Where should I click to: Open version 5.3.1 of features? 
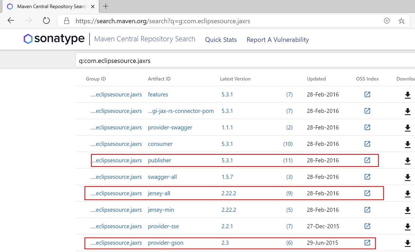[x=227, y=94]
